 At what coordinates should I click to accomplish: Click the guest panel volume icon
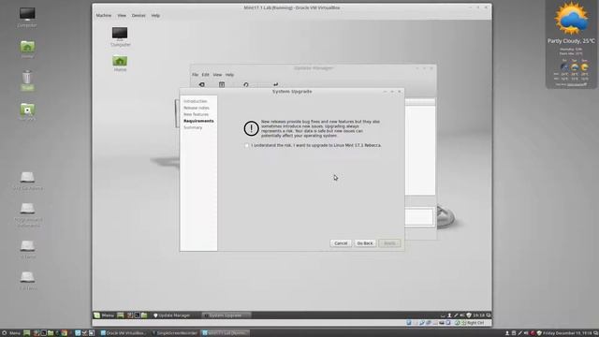pos(462,315)
